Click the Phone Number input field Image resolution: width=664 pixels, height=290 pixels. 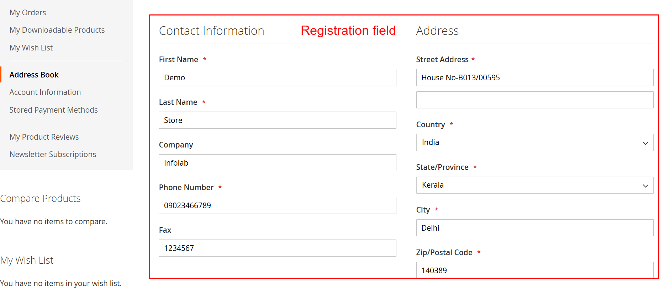277,205
